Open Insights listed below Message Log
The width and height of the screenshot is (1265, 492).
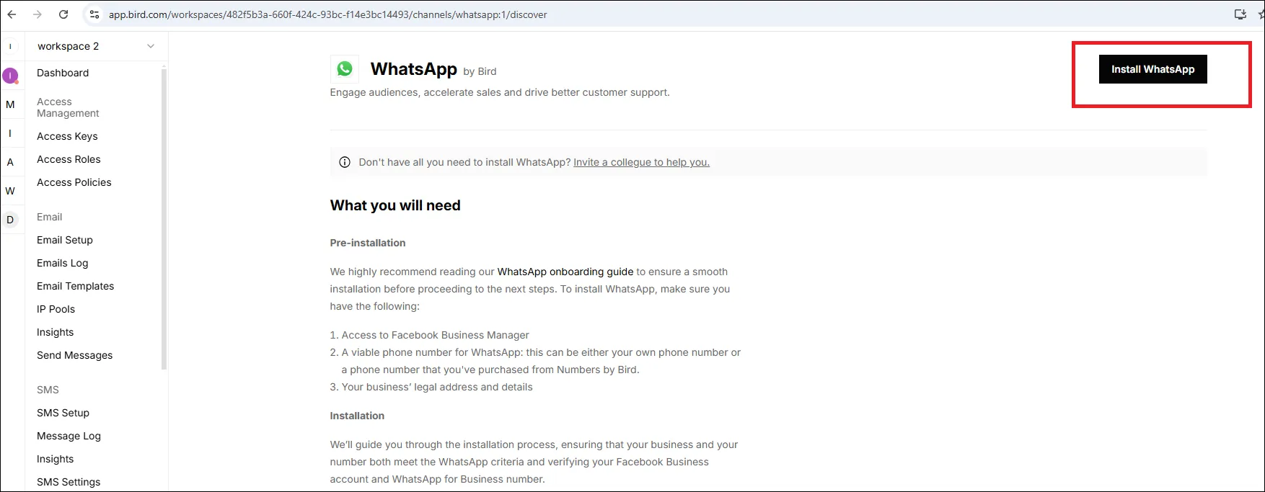coord(56,459)
